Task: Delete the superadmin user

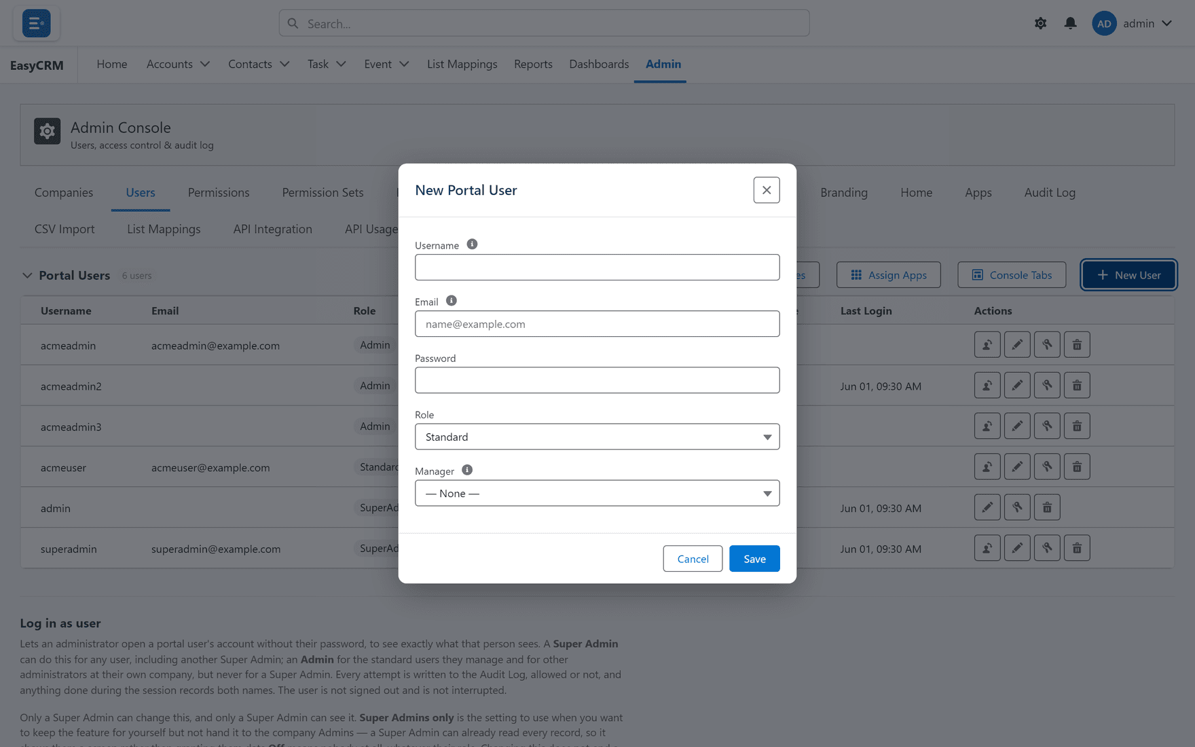Action: pos(1077,549)
